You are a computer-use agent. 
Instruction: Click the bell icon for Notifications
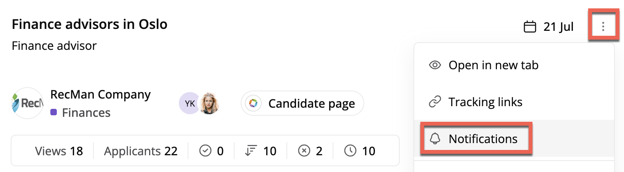[x=435, y=139]
